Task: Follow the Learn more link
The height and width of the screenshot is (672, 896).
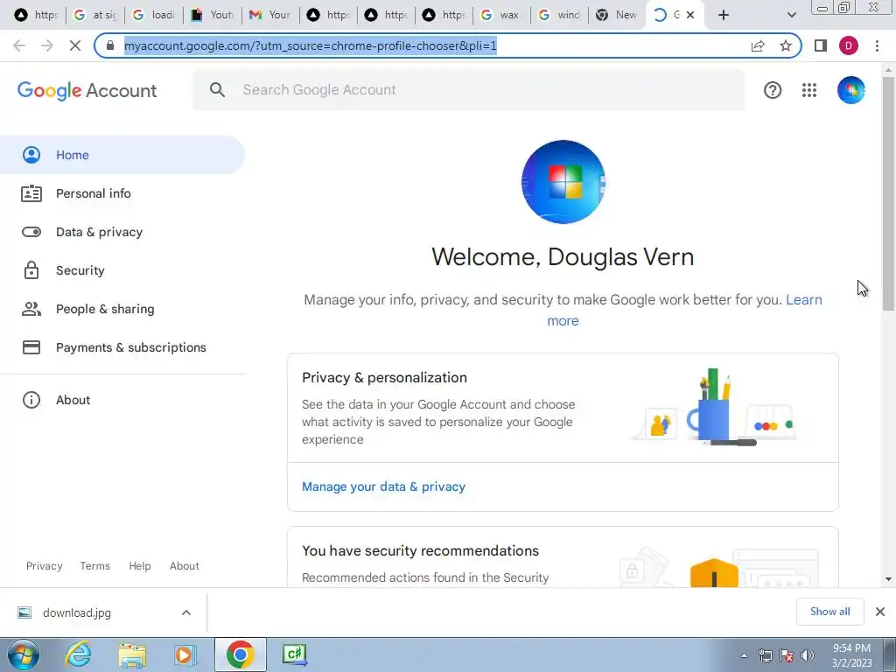Action: coord(803,300)
